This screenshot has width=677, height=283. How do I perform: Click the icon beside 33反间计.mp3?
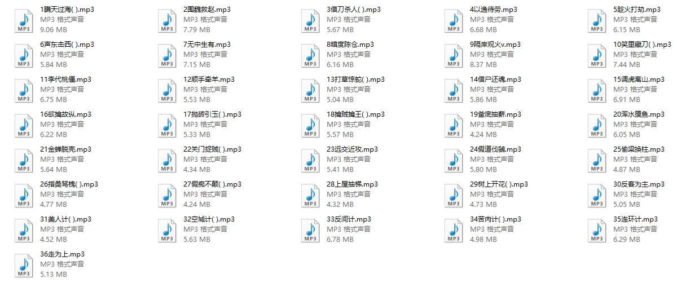point(310,229)
